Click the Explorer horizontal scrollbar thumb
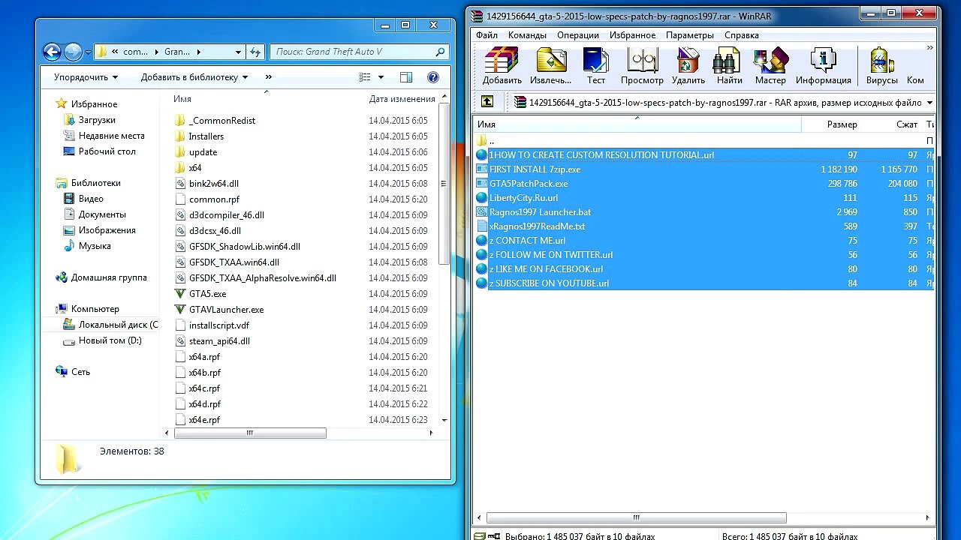Screen dimensions: 961x540 (x=250, y=433)
